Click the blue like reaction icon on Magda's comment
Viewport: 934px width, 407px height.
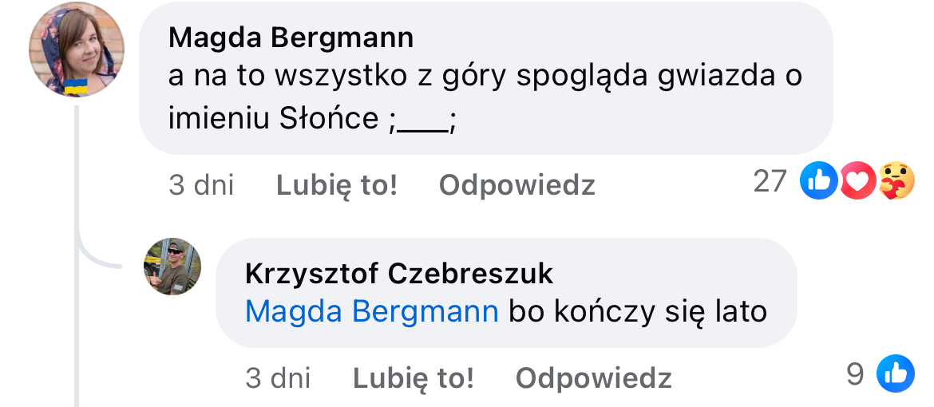819,183
